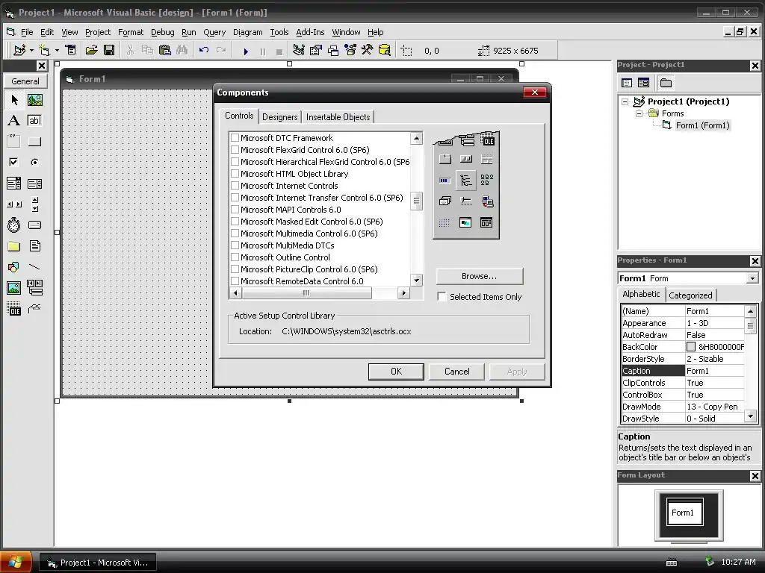Select the Label tool
The width and height of the screenshot is (765, 573).
[14, 120]
